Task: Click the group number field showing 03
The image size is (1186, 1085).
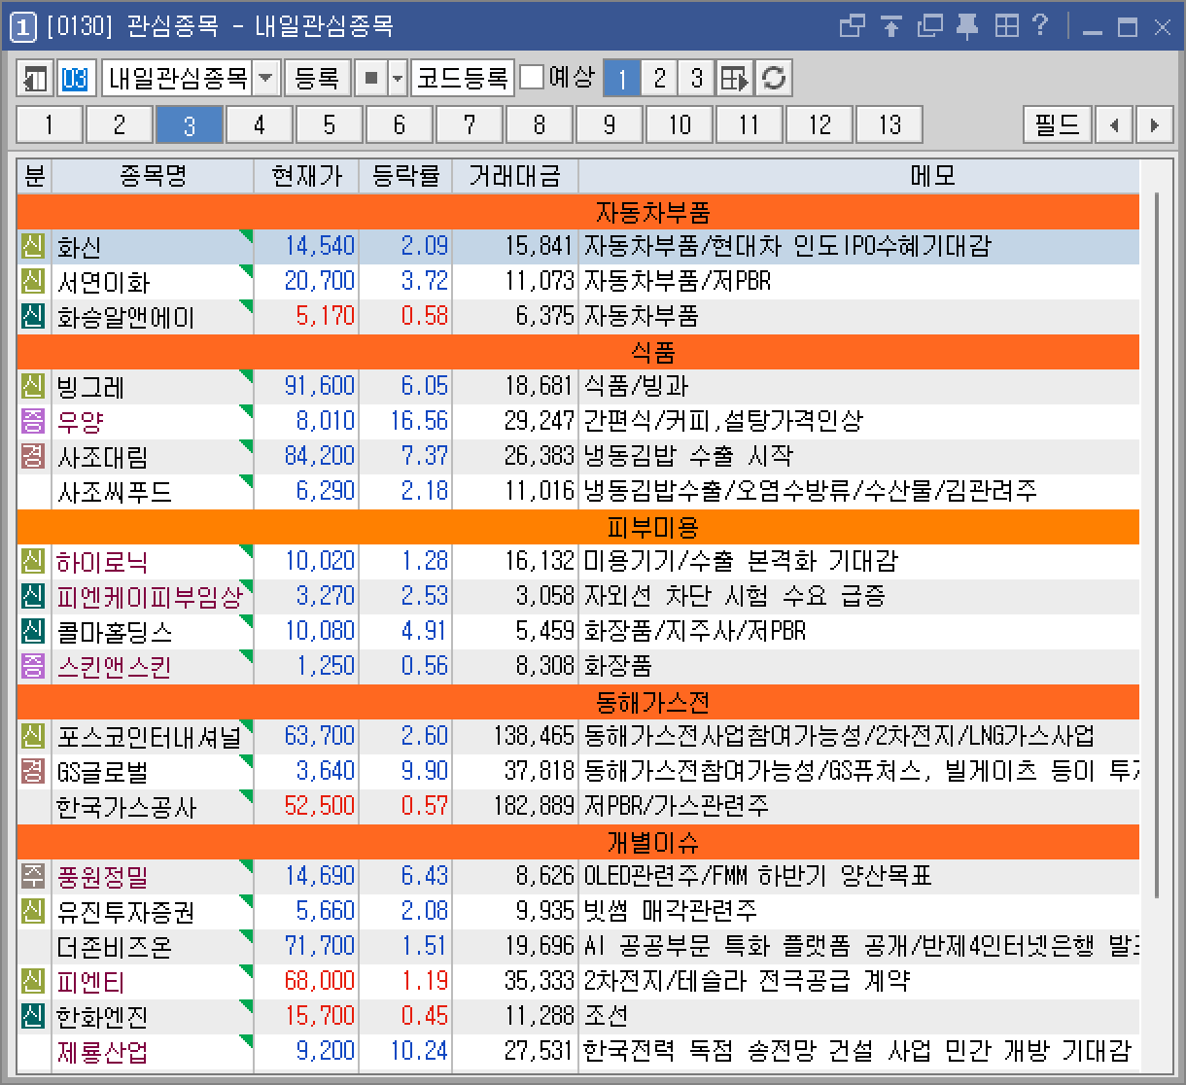Action: [75, 78]
